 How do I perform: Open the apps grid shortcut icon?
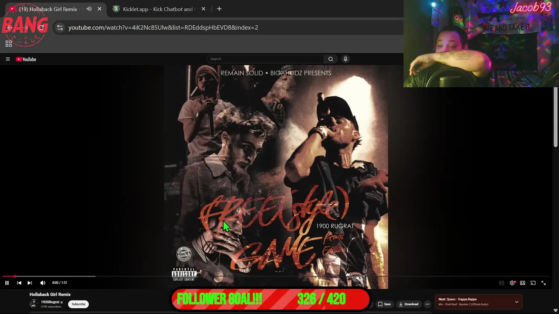click(9, 44)
